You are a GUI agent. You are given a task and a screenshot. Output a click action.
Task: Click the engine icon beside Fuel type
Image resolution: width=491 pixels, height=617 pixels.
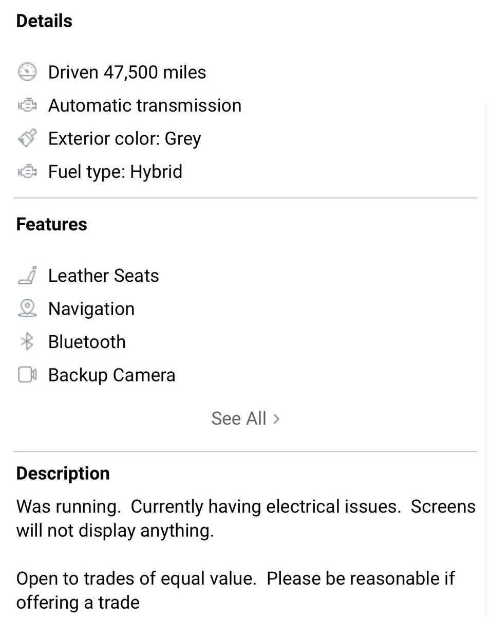(x=27, y=172)
